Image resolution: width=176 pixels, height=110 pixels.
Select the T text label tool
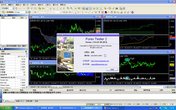pos(99,12)
